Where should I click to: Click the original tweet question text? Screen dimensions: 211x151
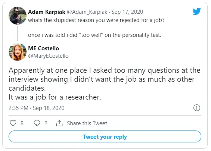coord(96,20)
